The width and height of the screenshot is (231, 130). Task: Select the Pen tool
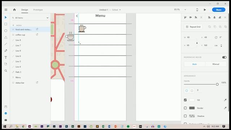[x=6, y=51]
